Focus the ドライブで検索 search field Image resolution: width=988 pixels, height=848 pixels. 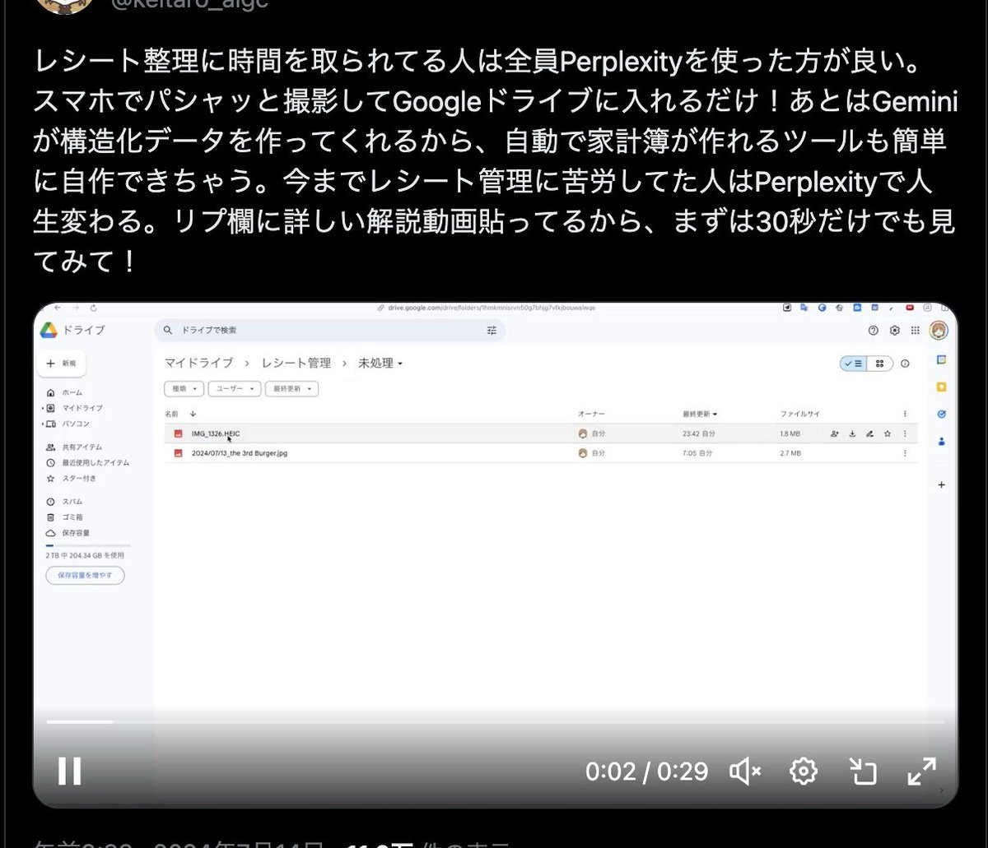329,330
